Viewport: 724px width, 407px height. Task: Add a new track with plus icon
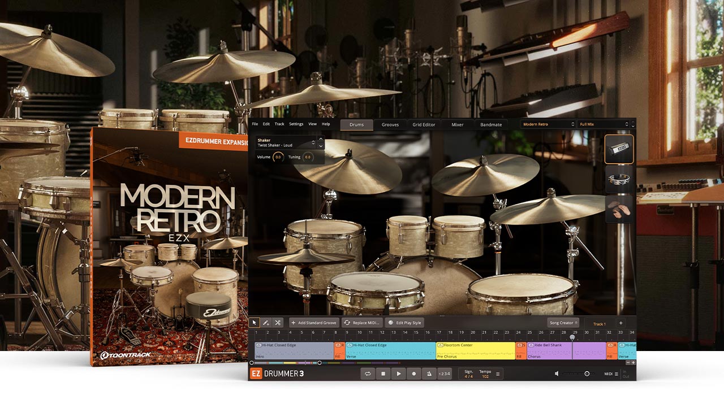tap(620, 323)
